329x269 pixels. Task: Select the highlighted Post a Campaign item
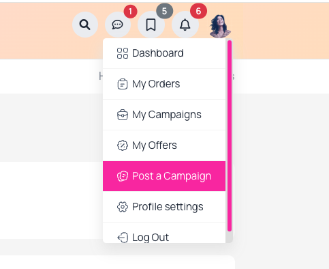(164, 176)
